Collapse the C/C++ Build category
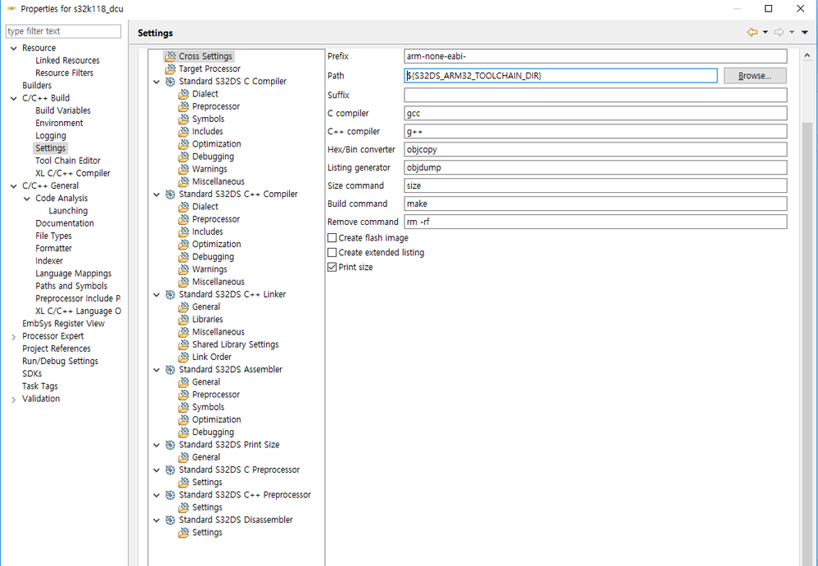Image resolution: width=818 pixels, height=566 pixels. point(14,98)
